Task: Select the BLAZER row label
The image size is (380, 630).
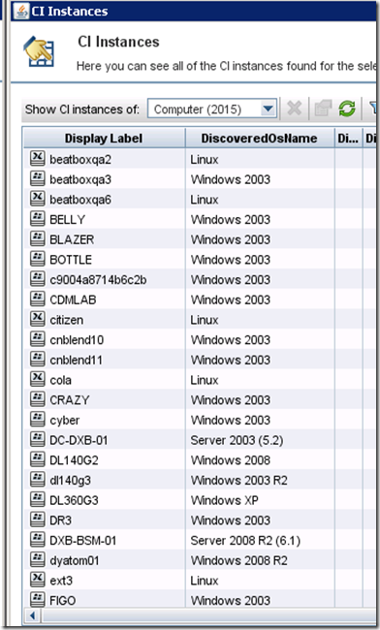Action: [x=72, y=239]
